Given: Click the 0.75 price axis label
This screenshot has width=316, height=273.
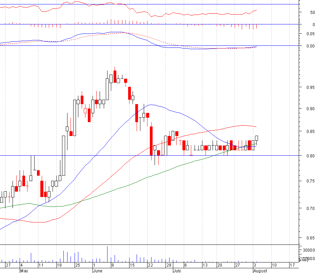Looking at the screenshot, I should pyautogui.click(x=310, y=181).
